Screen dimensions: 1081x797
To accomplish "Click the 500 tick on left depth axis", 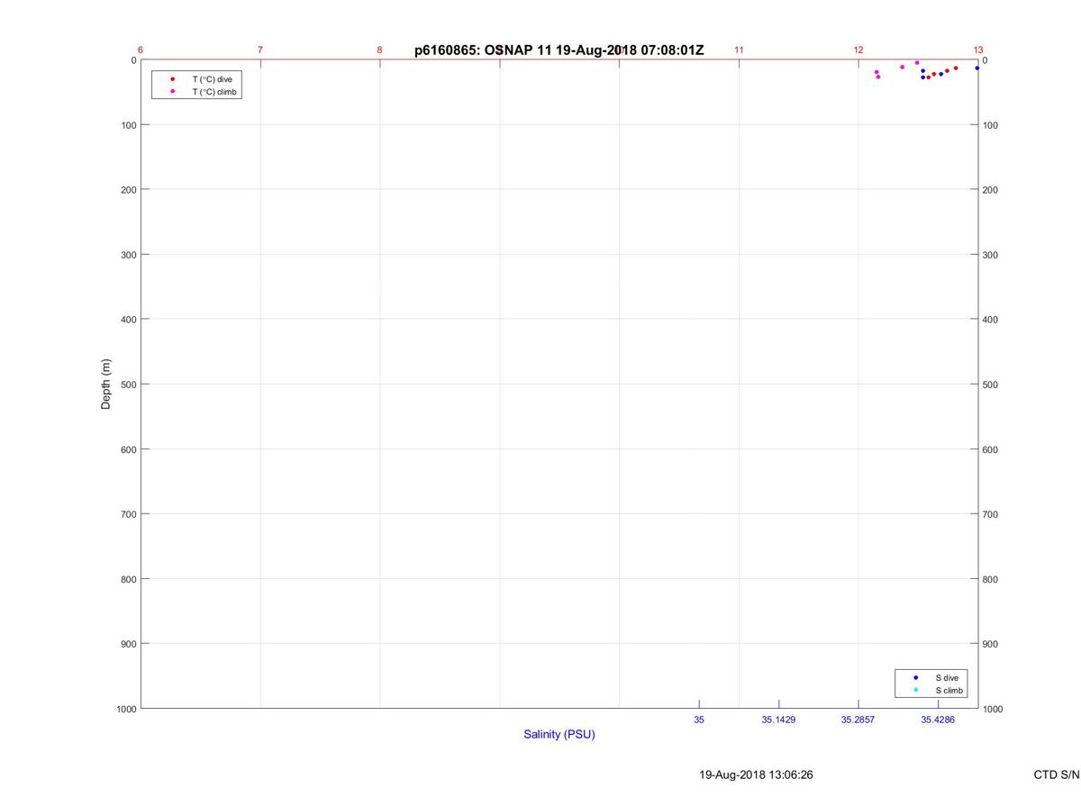I will click(129, 385).
